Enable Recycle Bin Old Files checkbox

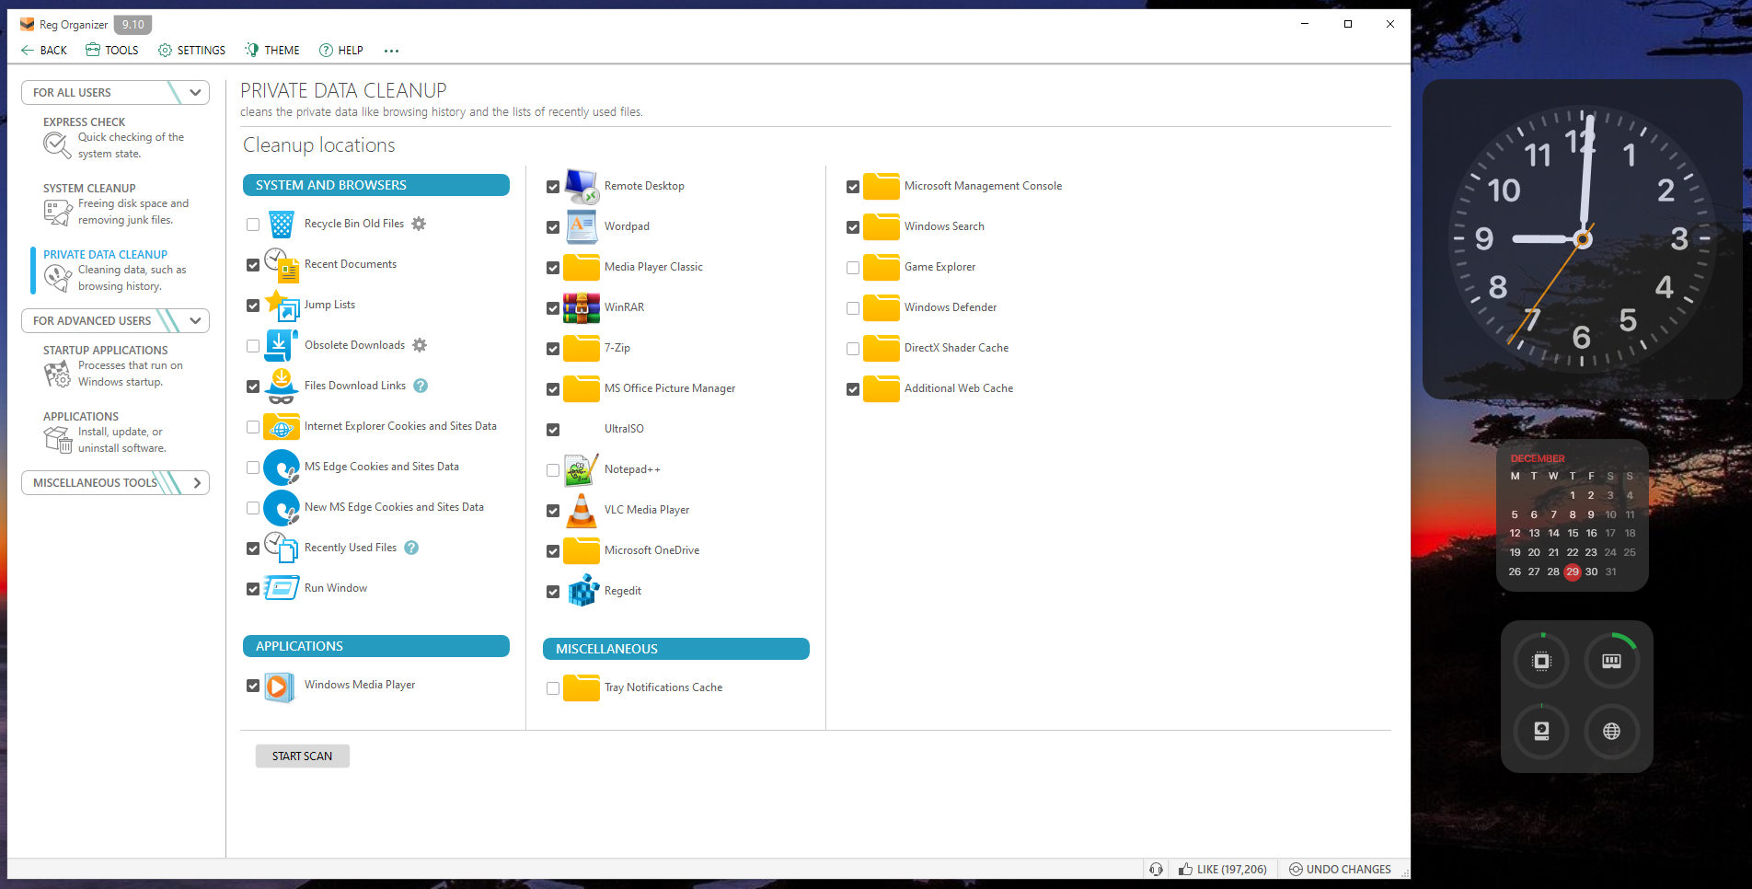[253, 225]
